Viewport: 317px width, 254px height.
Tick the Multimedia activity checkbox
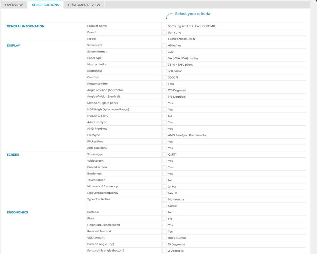[x=164, y=200]
